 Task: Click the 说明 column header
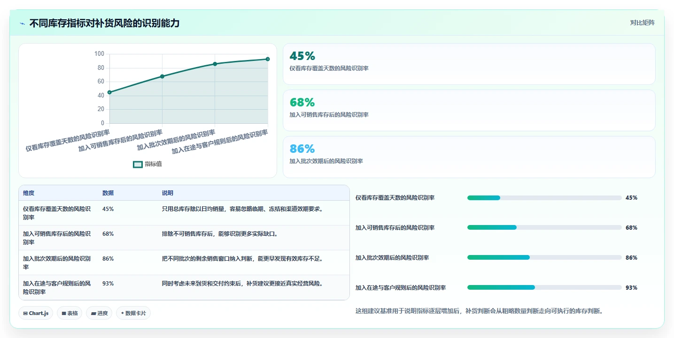pos(168,193)
